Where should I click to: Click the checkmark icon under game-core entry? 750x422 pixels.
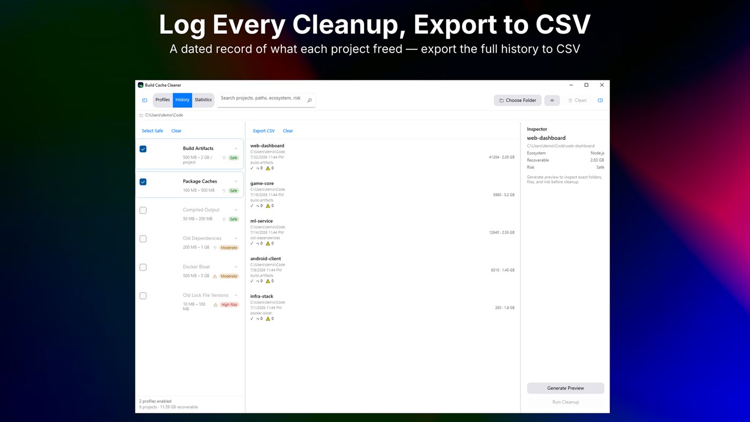tap(252, 206)
